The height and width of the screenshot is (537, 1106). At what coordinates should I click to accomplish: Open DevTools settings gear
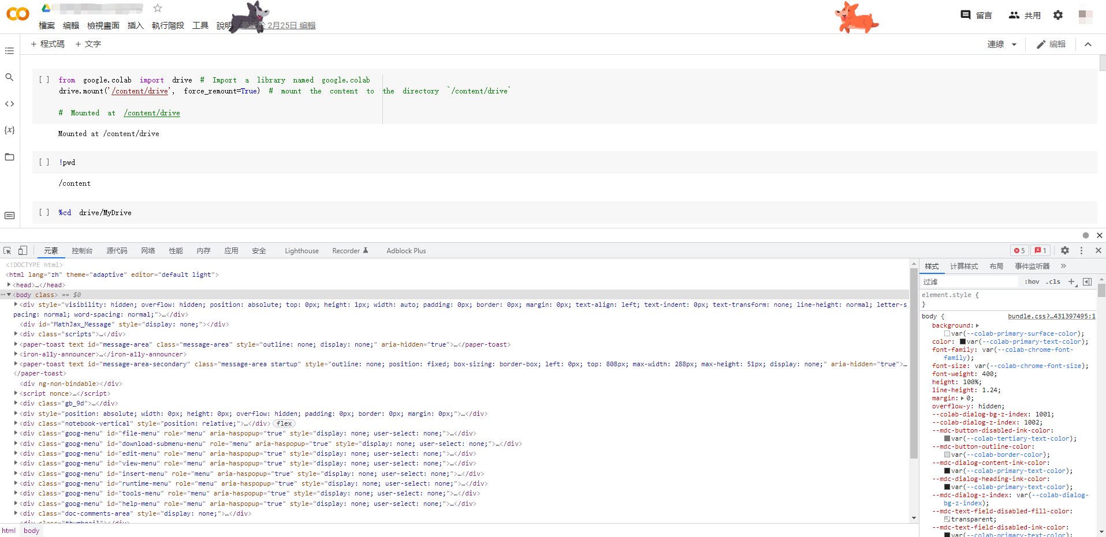point(1065,250)
